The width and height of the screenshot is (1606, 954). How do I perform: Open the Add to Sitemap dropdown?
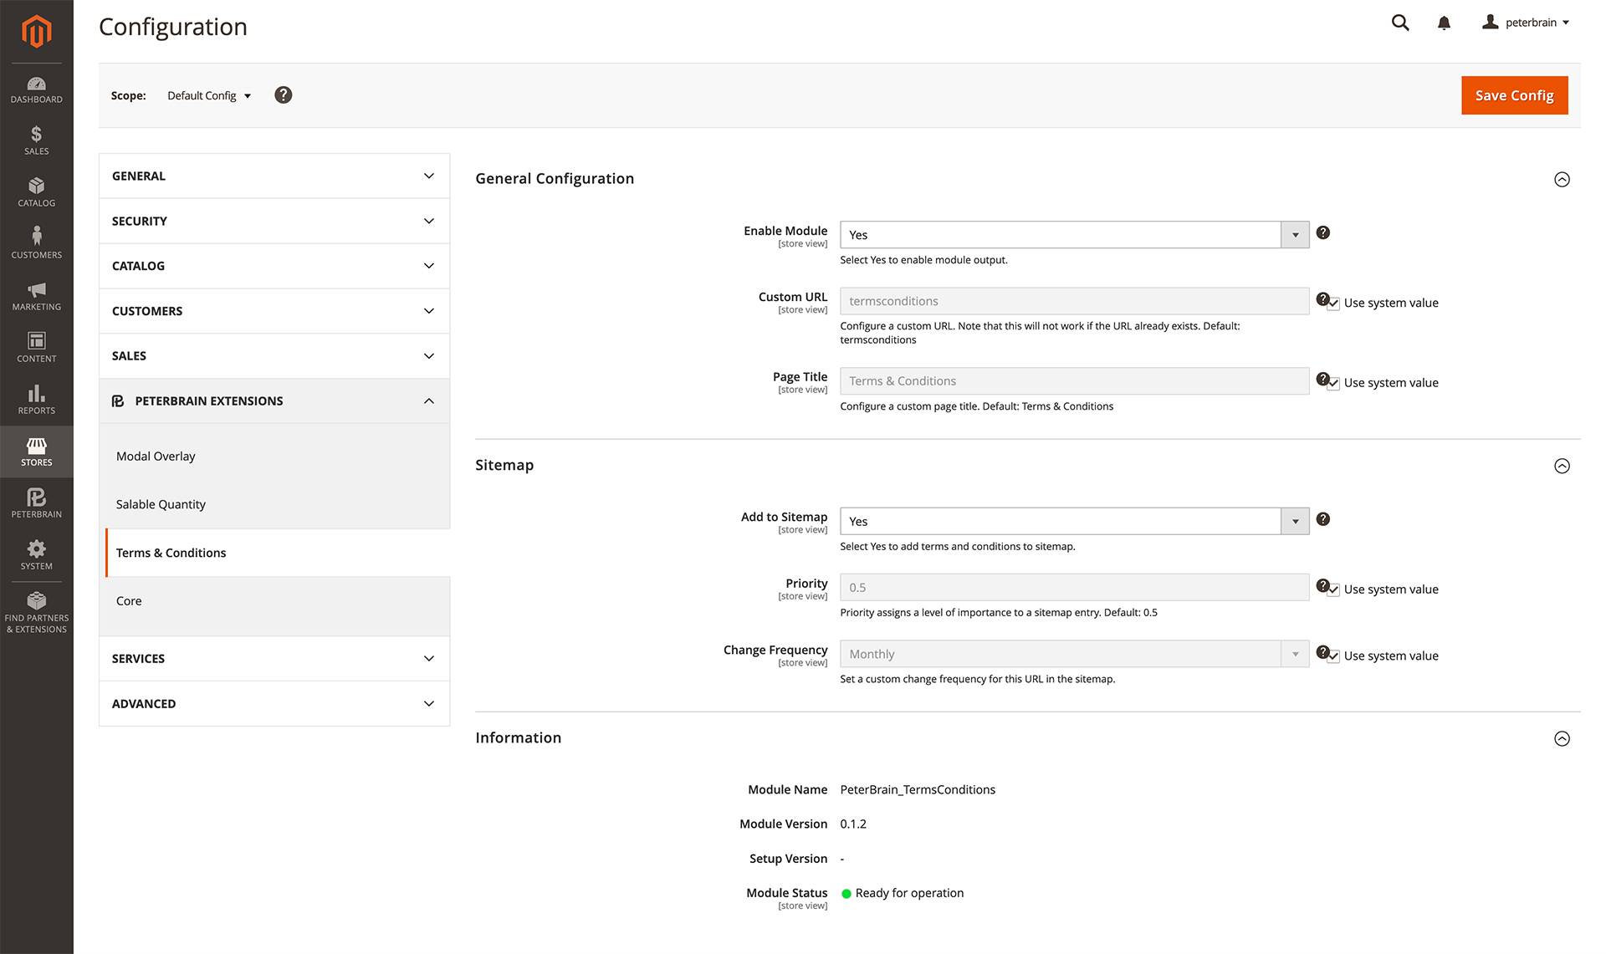tap(1074, 522)
